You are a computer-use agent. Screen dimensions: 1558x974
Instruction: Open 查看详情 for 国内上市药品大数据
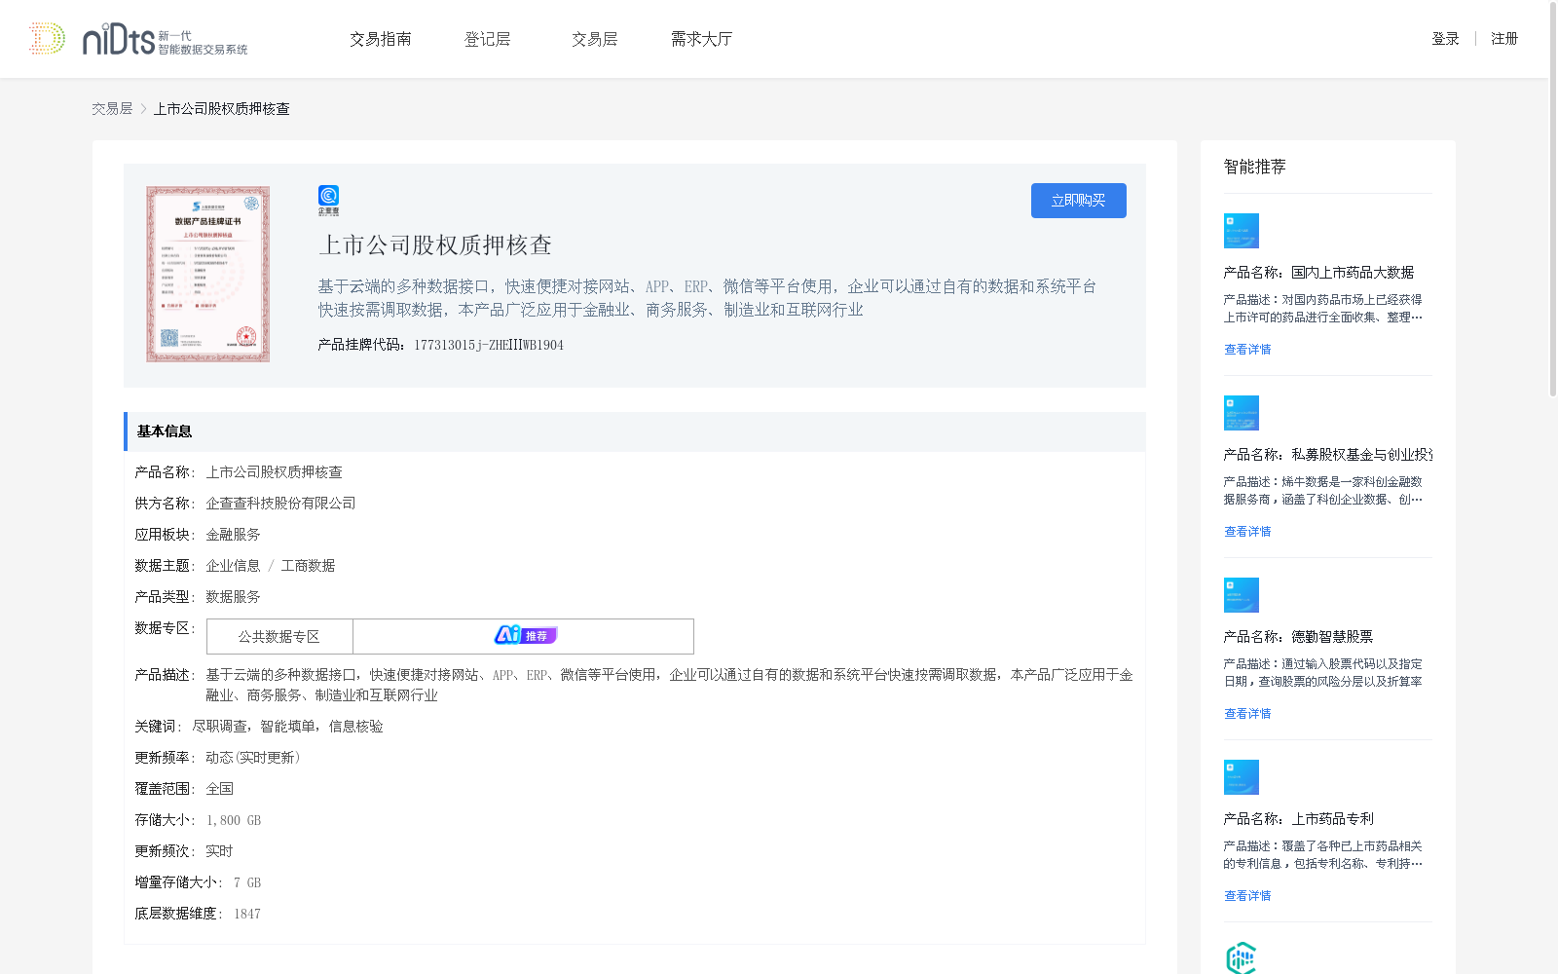(x=1247, y=350)
